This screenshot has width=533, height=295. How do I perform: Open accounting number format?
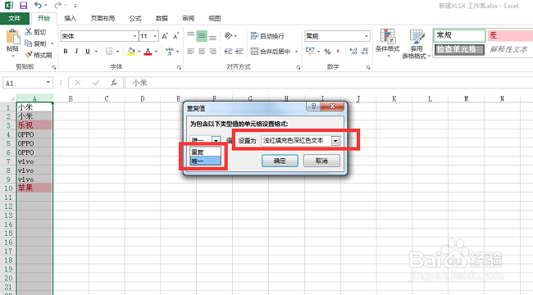click(310, 52)
